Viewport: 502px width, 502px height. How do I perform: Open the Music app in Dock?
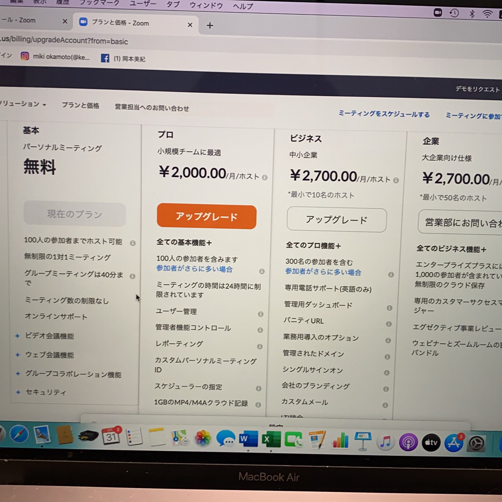pyautogui.click(x=385, y=442)
